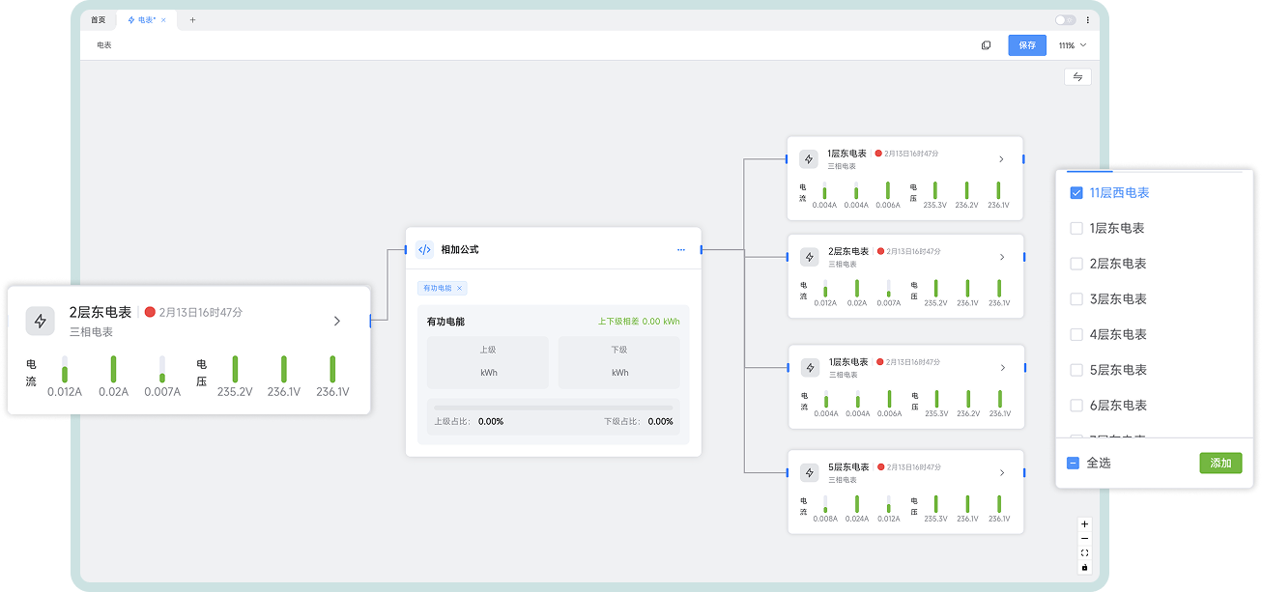Click the fit-to-screen canvas icon

(1084, 553)
